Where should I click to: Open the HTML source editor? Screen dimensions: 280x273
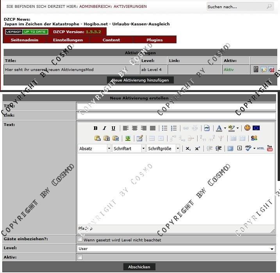(x=260, y=148)
